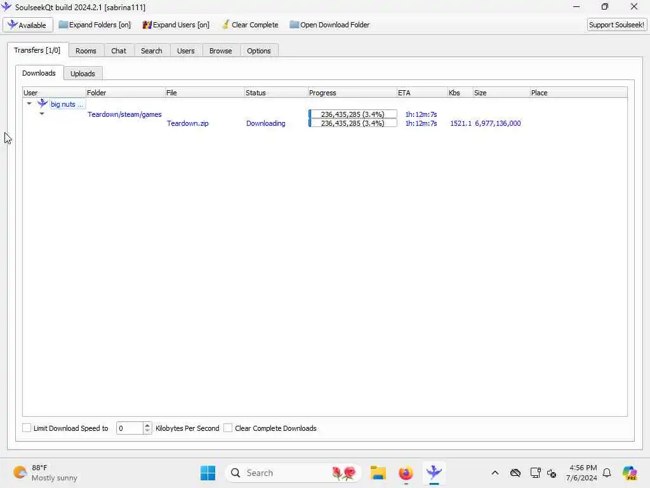Open the clock showing 4:56 PM
The height and width of the screenshot is (488, 650).
[582, 473]
